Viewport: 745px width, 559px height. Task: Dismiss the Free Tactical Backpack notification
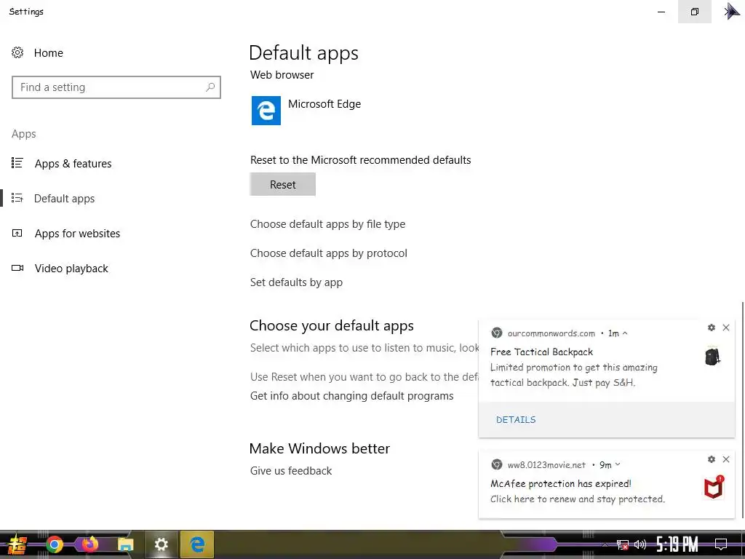[x=726, y=328]
